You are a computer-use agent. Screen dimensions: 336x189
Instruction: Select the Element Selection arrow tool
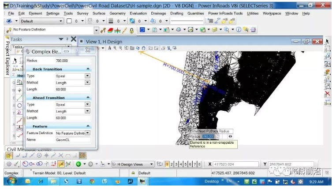327,41
